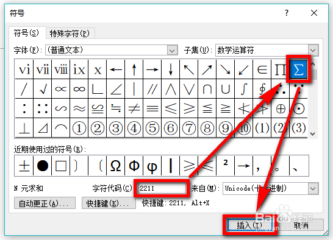Select the not equal ≠ symbol
Image resolution: width=333 pixels, height=240 pixels.
tap(134, 108)
